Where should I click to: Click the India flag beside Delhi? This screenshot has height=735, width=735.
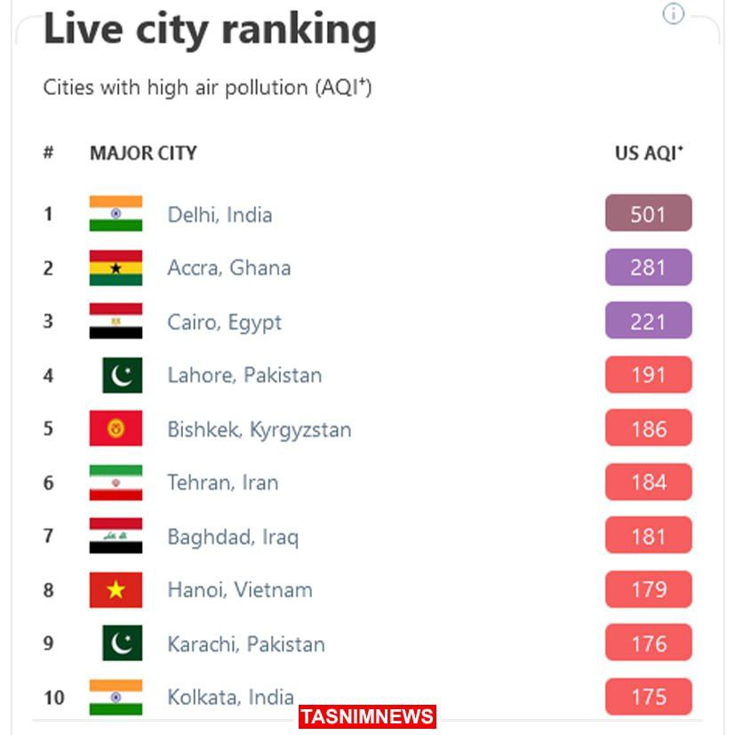click(116, 214)
